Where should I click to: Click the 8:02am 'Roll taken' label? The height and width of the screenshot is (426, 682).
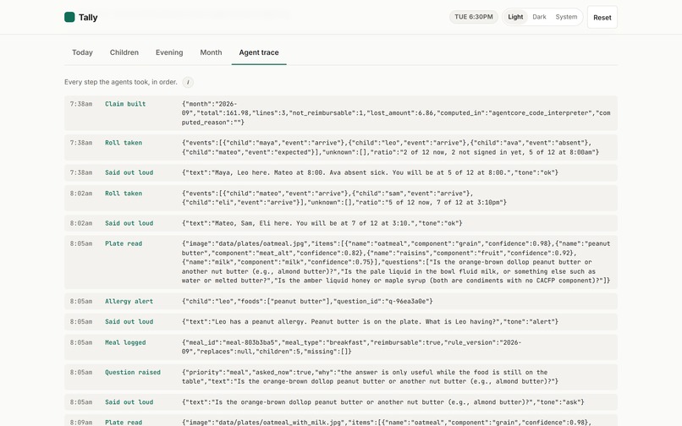tap(124, 194)
